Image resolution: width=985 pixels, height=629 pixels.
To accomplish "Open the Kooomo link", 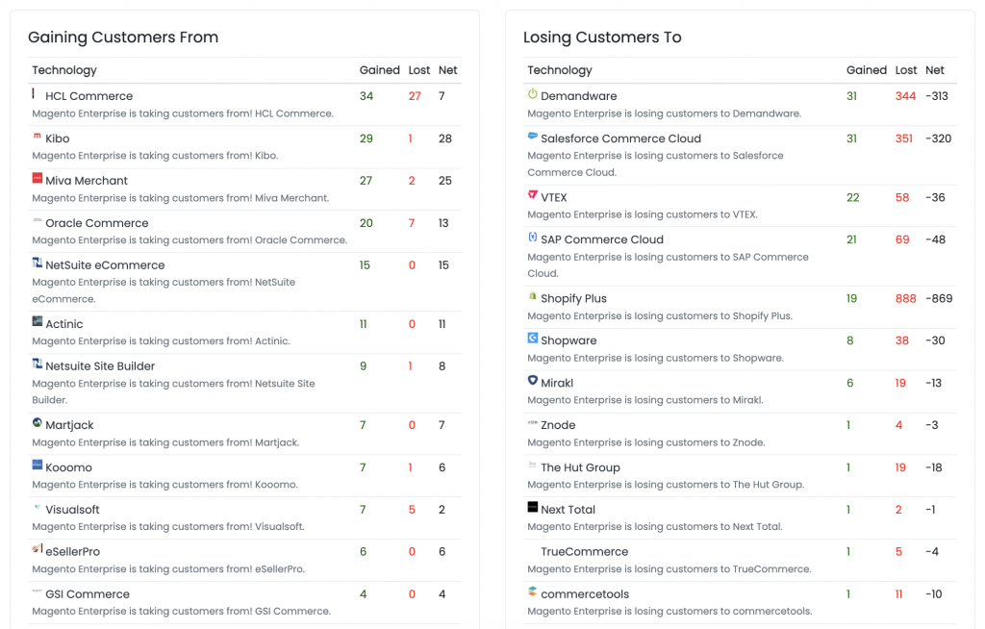I will pos(68,467).
